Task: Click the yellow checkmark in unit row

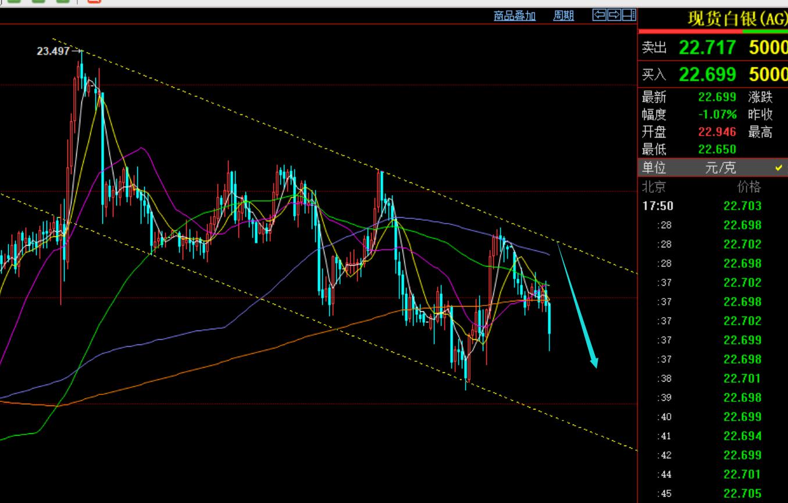Action: tap(779, 168)
